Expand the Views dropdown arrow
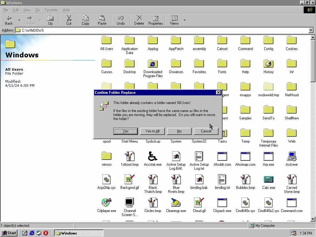 185,20
